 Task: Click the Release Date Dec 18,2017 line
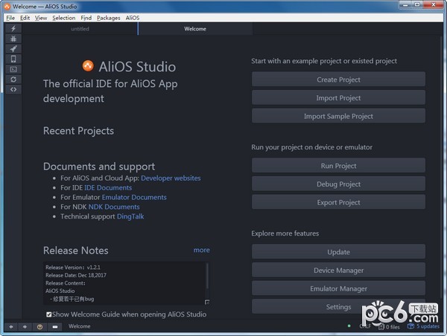pos(76,275)
